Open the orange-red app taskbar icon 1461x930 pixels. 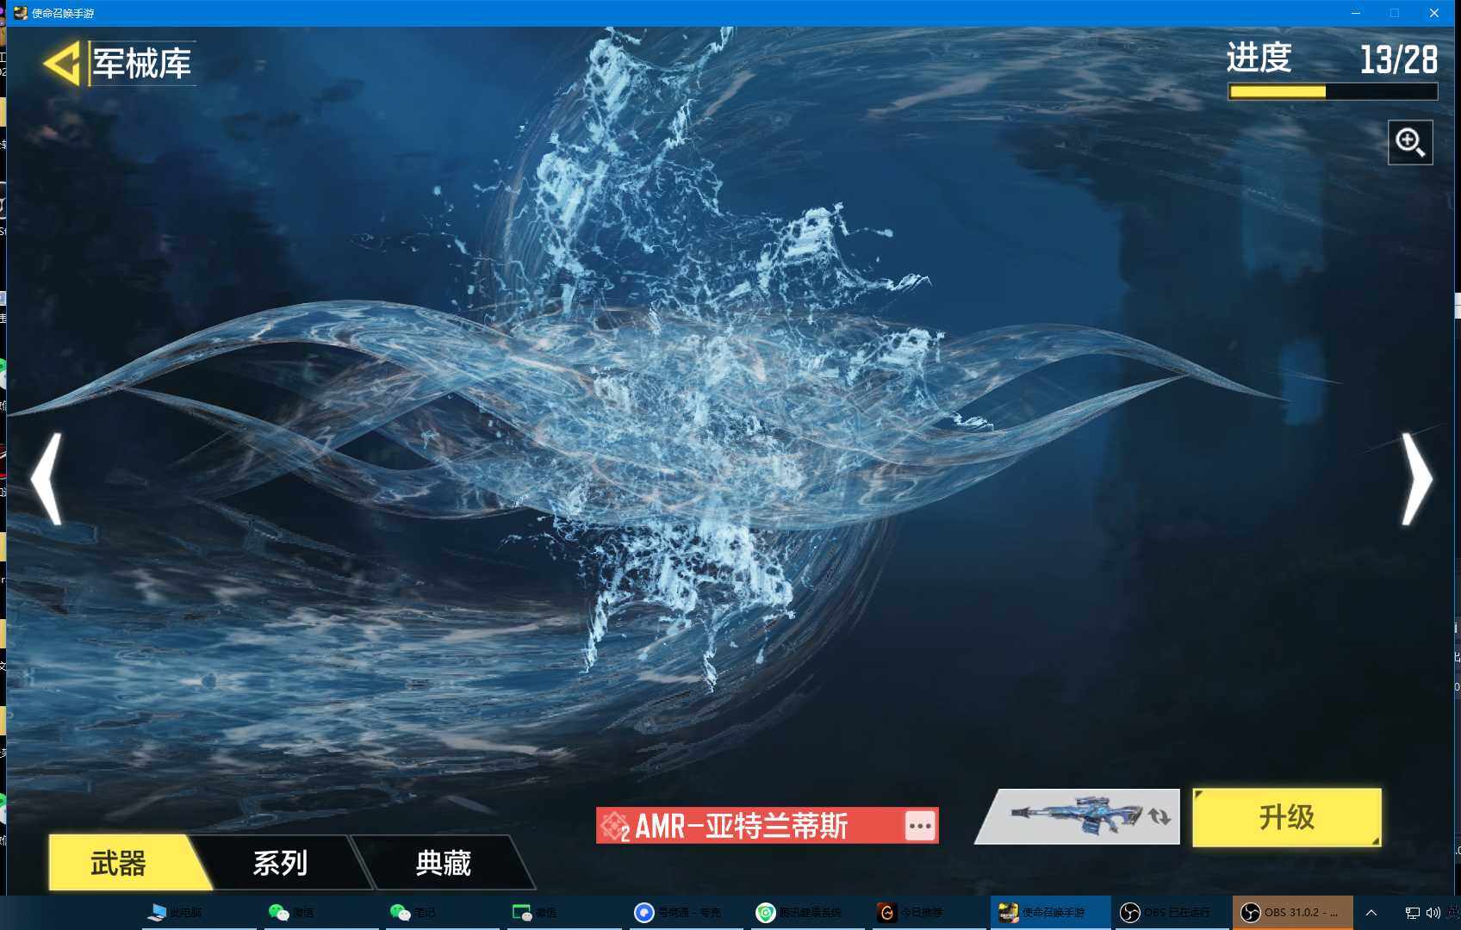[x=886, y=913]
